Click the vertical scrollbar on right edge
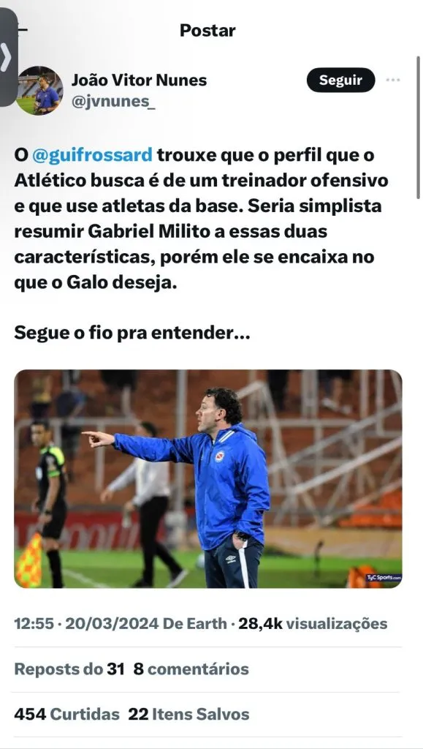 418,127
